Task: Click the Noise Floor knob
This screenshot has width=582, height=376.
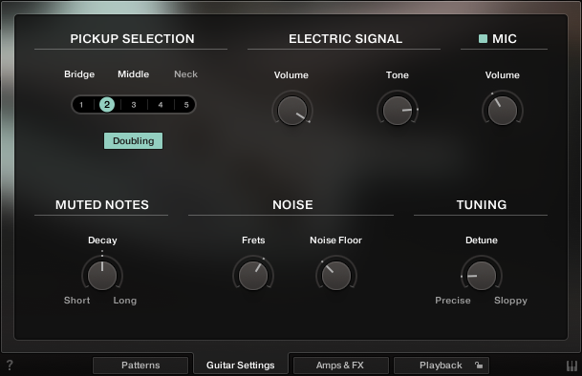Action: (x=335, y=276)
